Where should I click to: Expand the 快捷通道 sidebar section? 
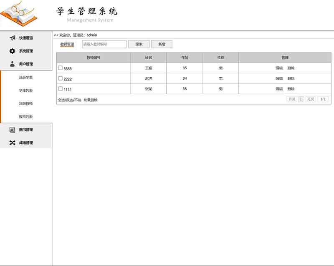click(x=26, y=38)
